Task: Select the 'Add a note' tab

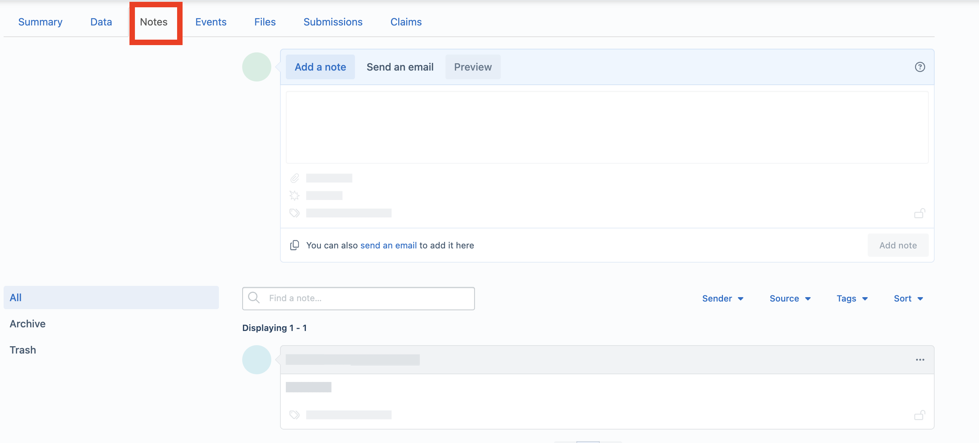Action: (320, 67)
